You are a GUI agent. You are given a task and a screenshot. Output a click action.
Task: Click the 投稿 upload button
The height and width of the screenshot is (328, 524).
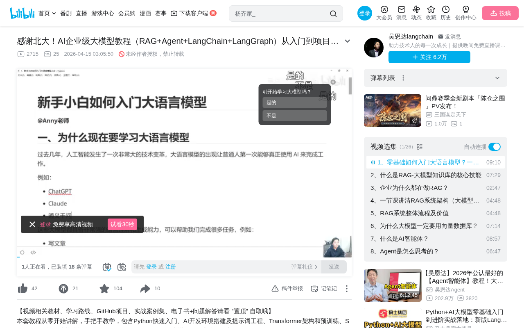click(x=500, y=13)
